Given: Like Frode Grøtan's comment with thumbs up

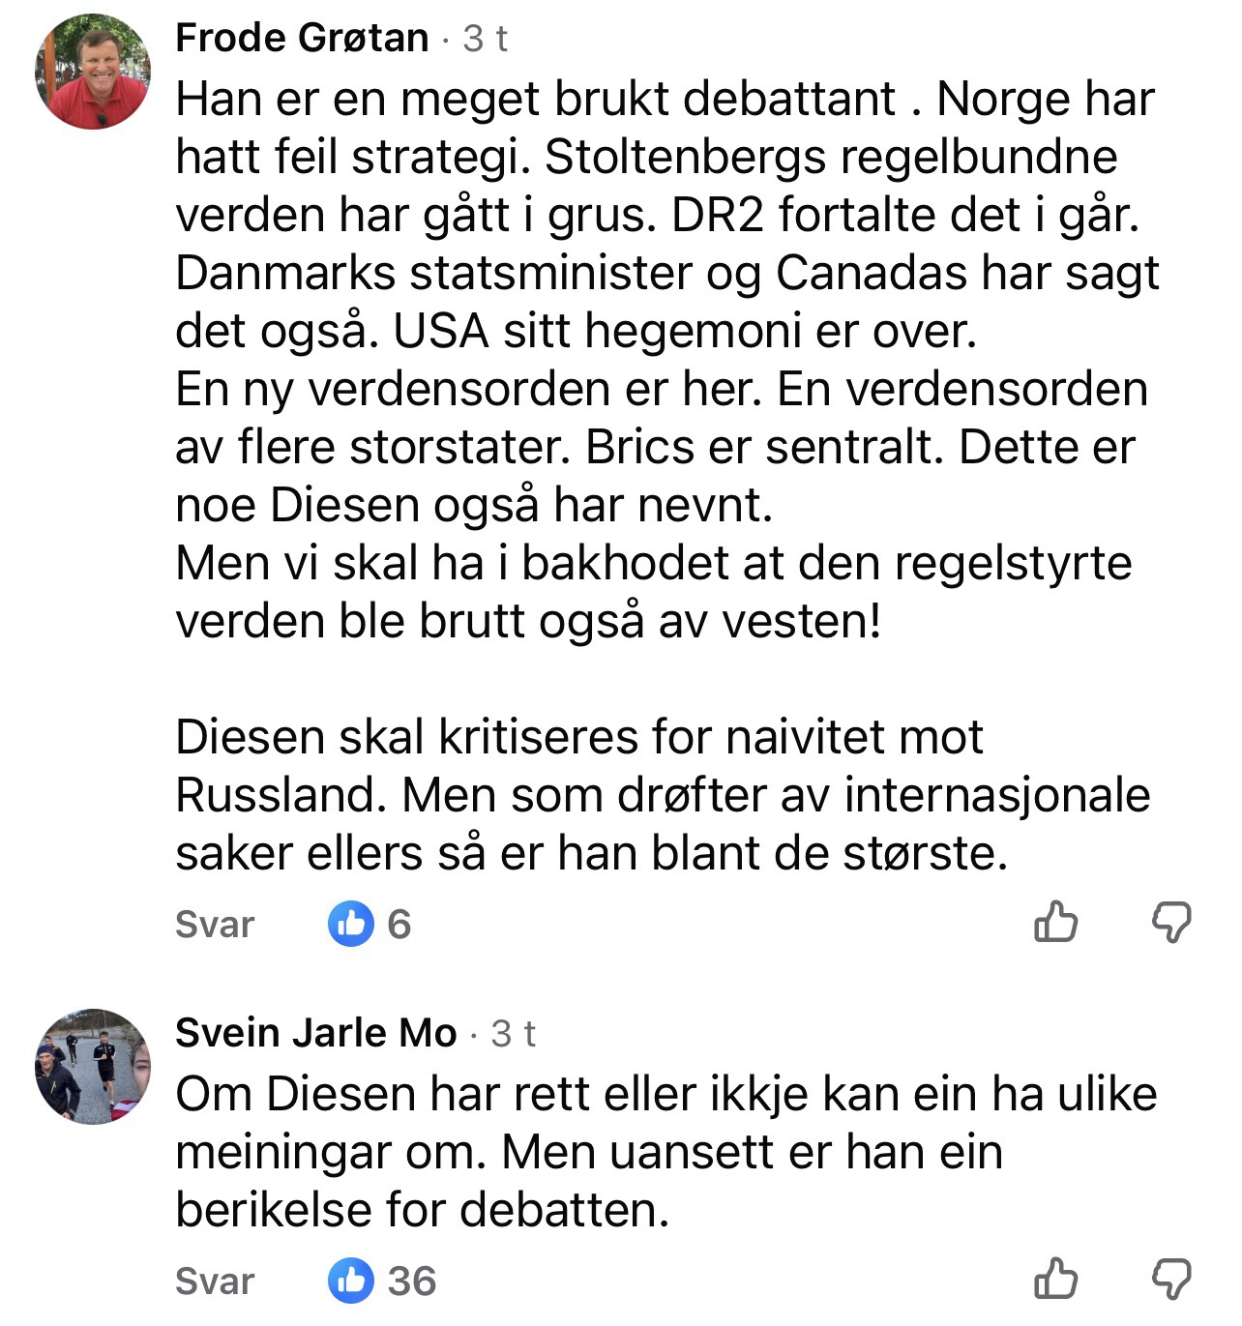Looking at the screenshot, I should tap(1055, 922).
